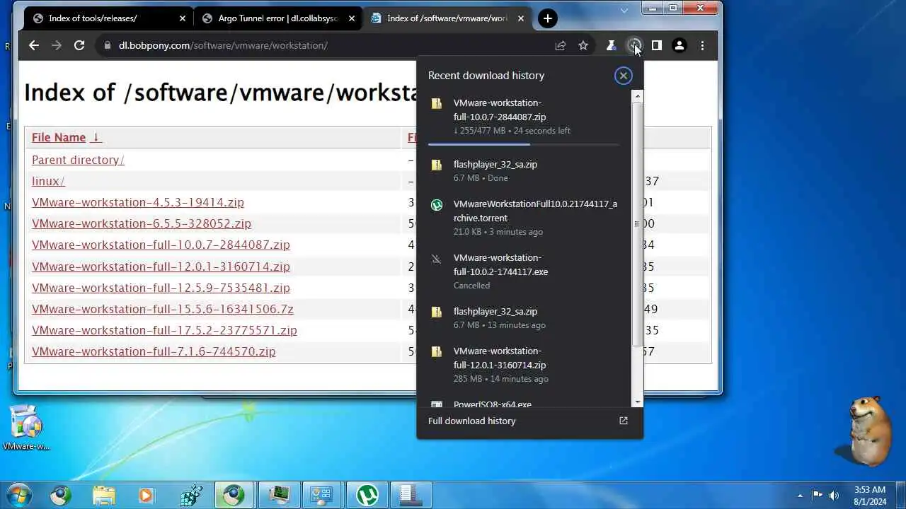
Task: Open the VMware-w... desktop shortcut
Action: coord(26,428)
